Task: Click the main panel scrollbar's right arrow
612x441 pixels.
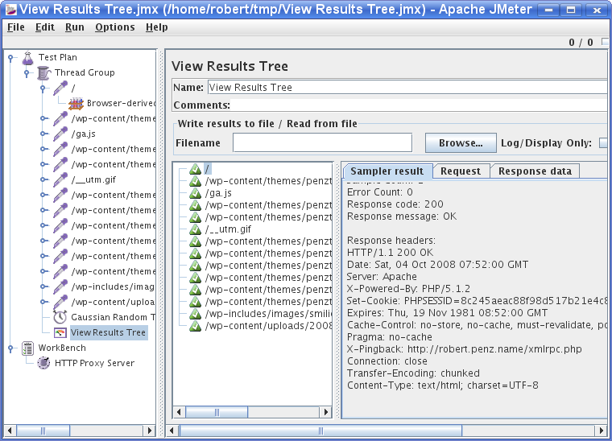Action: tap(602, 431)
